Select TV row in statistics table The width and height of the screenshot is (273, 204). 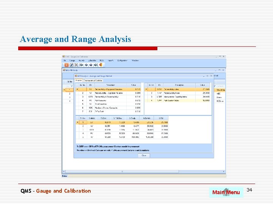pyautogui.click(x=122, y=137)
